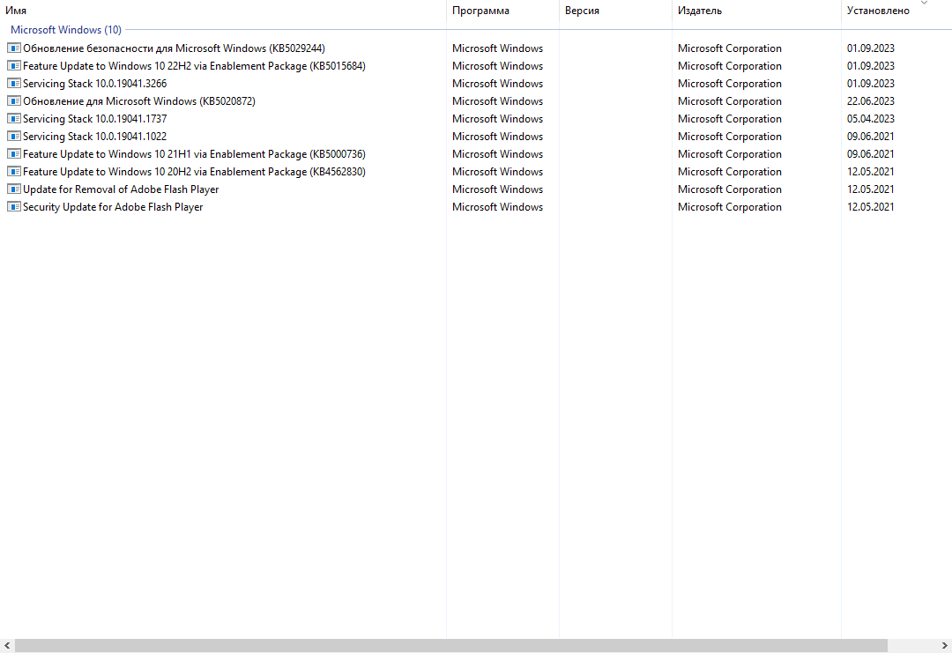Viewport: 952px width, 653px height.
Task: Select Security Update for Adobe Flash Player
Action: (x=113, y=206)
